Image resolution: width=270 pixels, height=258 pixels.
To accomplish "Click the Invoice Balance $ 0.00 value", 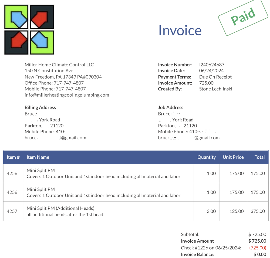I will [260, 254].
